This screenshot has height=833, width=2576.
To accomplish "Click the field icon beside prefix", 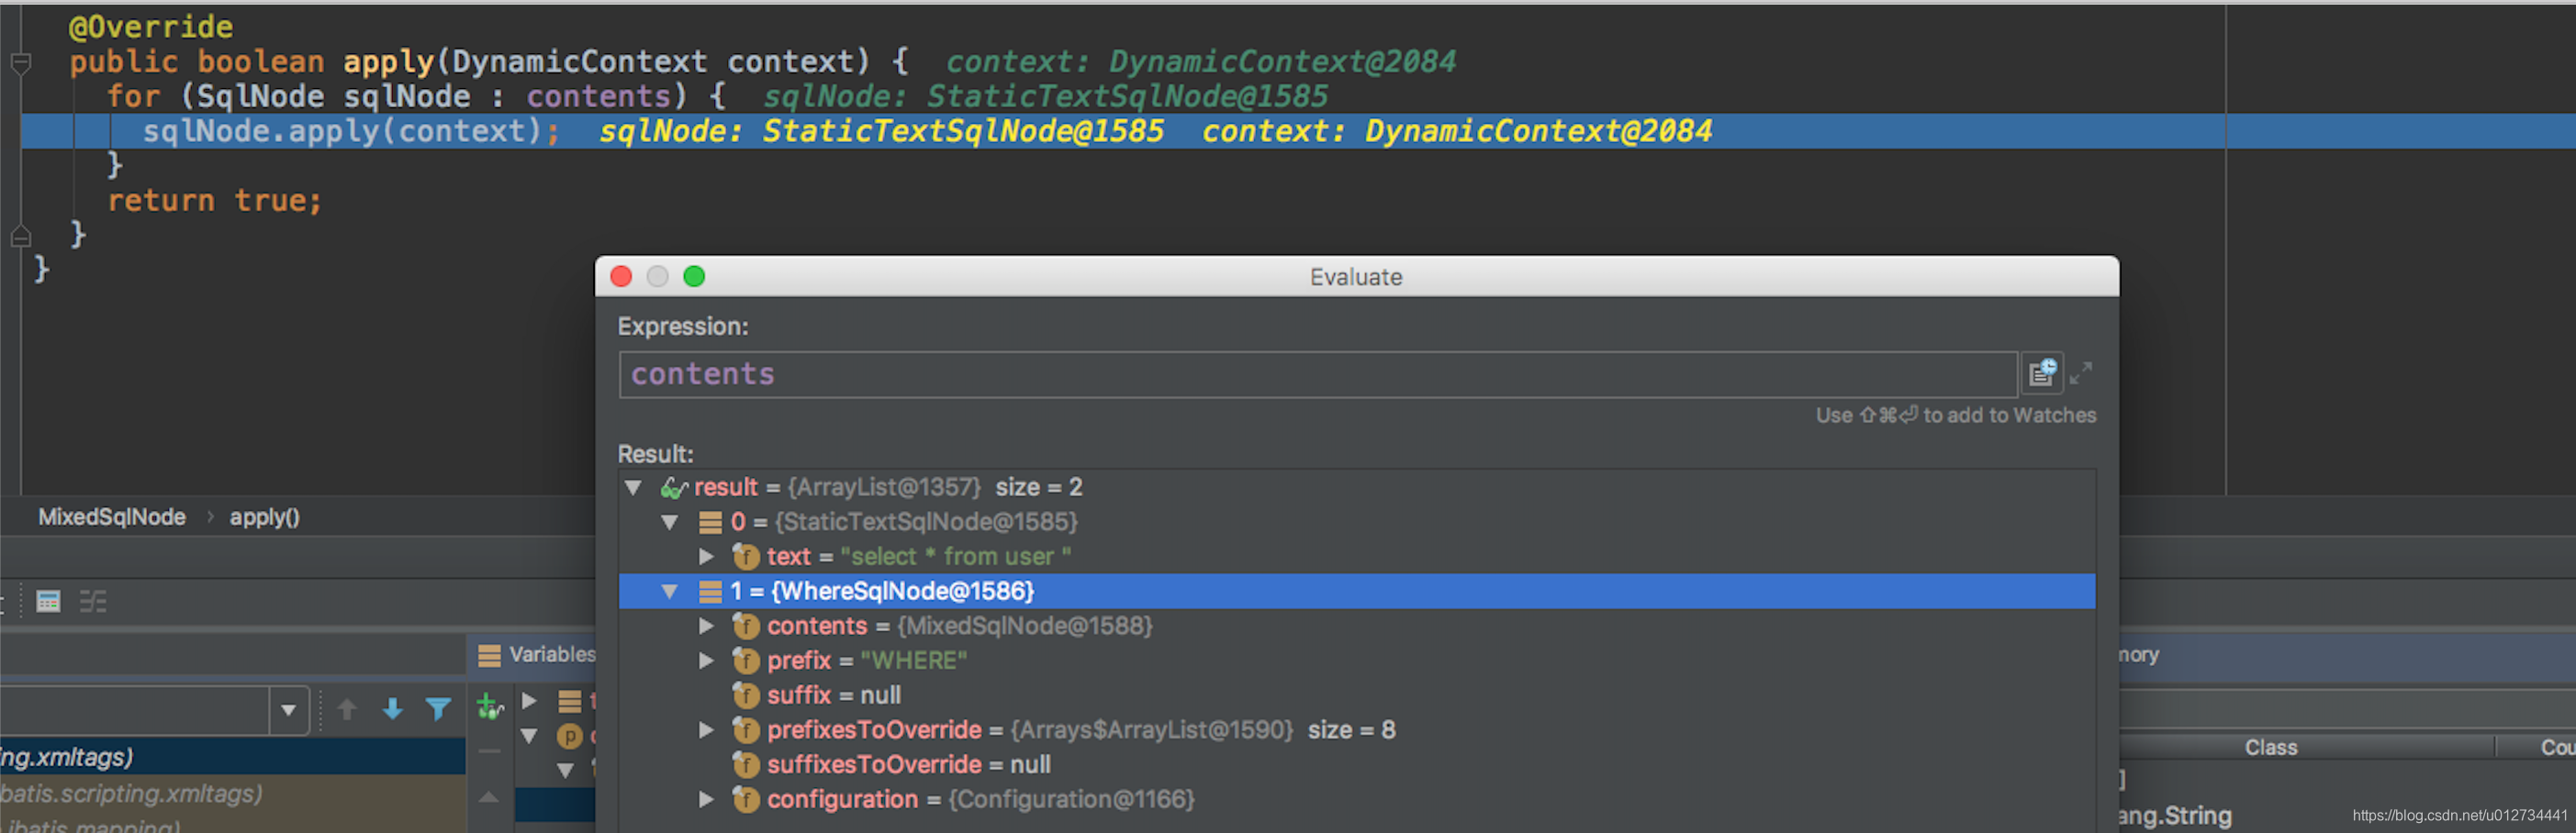I will click(x=746, y=661).
